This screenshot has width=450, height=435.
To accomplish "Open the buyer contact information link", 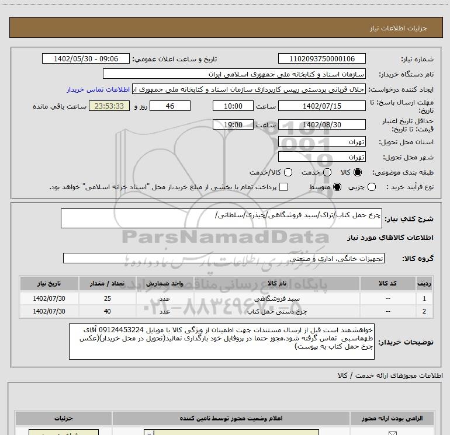I will 98,89.
